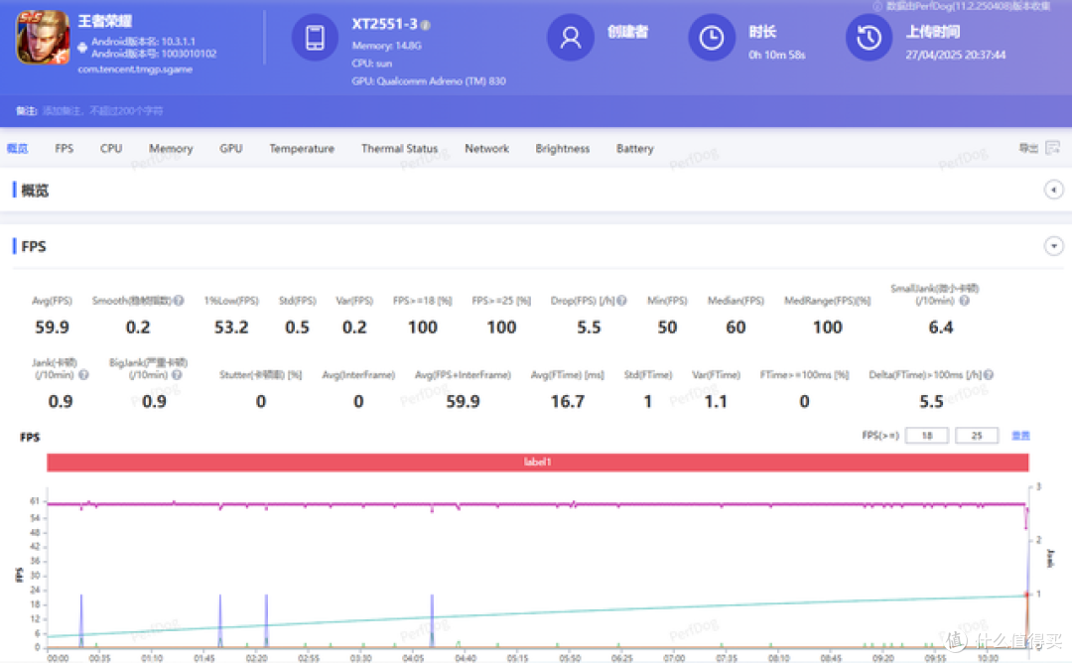The image size is (1072, 663).
Task: Open the CPU tab
Action: 111,148
